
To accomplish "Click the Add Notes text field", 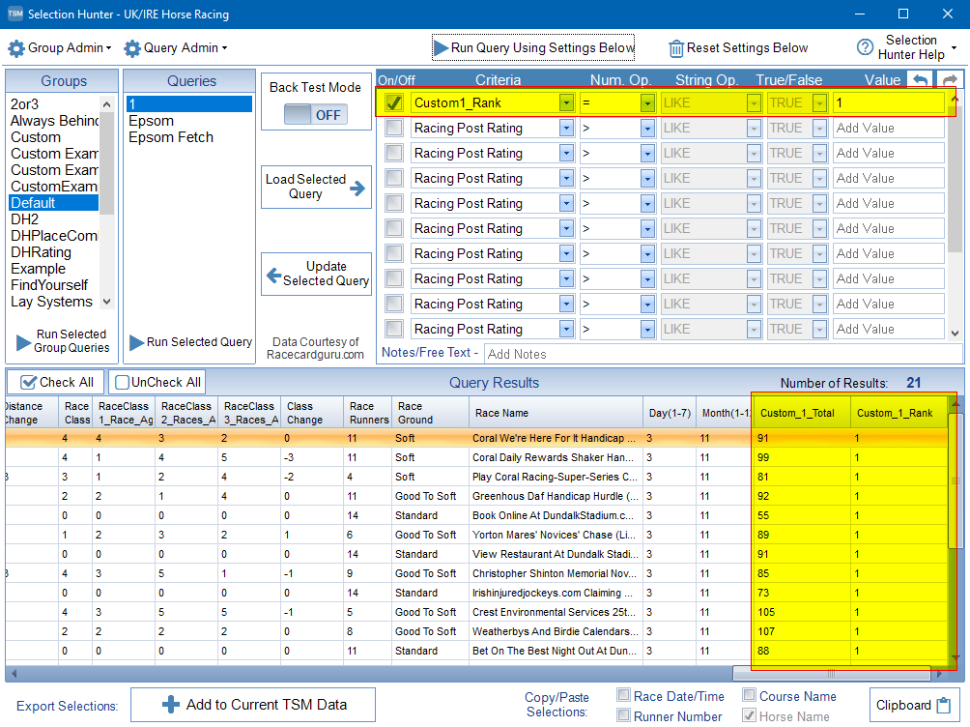I will pyautogui.click(x=715, y=354).
